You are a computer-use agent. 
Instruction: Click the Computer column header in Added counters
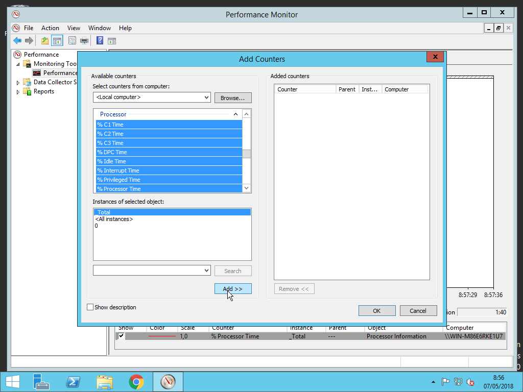(405, 89)
